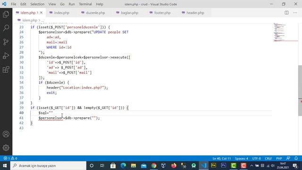Open the Accounts menu icon
Screen dimensions: 302x170
[6, 134]
